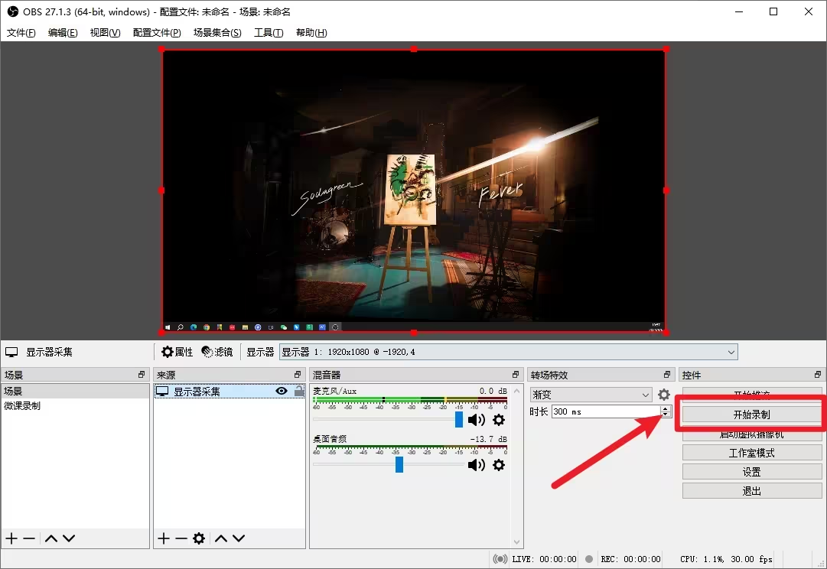Open 麦克风/Aux gear settings
Viewport: 827px width, 569px height.
point(499,420)
